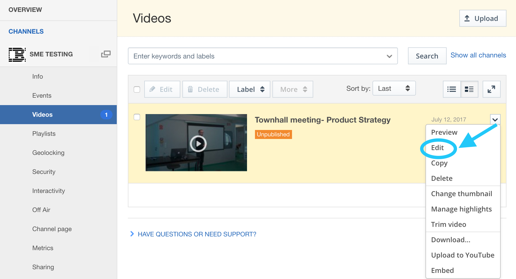
Task: Select Change thumbnail from the menu
Action: point(461,193)
